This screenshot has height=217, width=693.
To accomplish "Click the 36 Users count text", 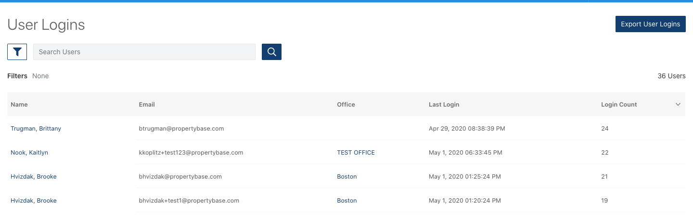I will pyautogui.click(x=671, y=76).
